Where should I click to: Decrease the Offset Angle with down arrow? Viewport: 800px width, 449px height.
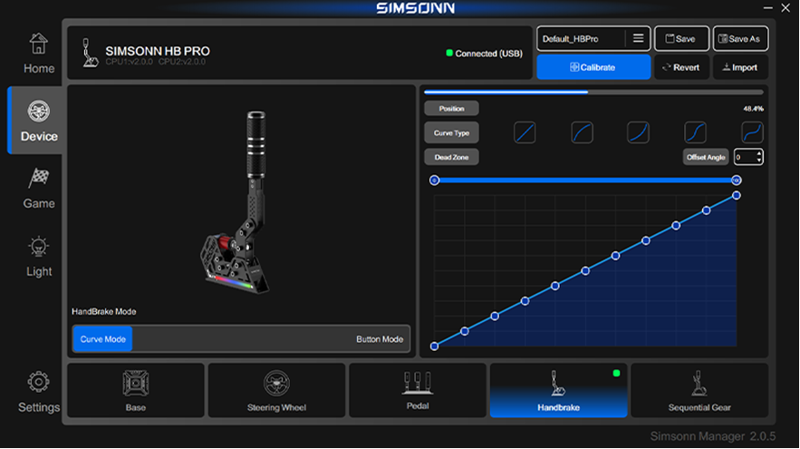(x=759, y=161)
